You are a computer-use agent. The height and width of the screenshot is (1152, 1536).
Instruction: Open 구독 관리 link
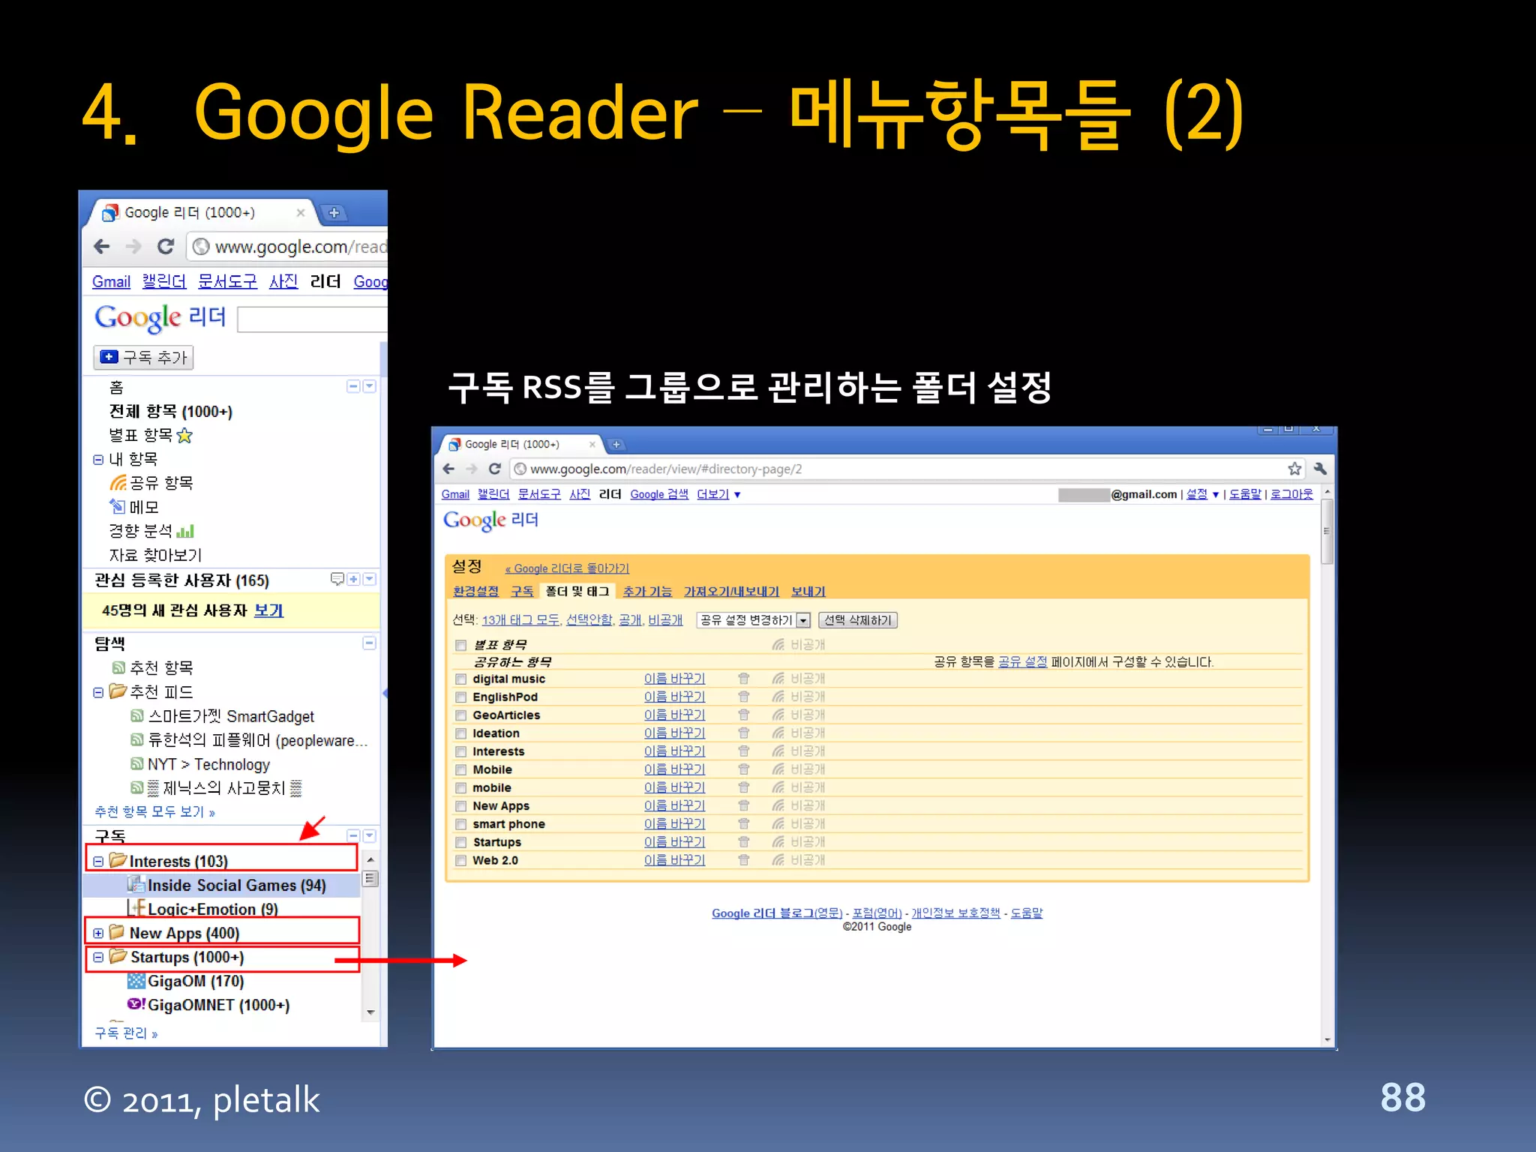tap(126, 1033)
